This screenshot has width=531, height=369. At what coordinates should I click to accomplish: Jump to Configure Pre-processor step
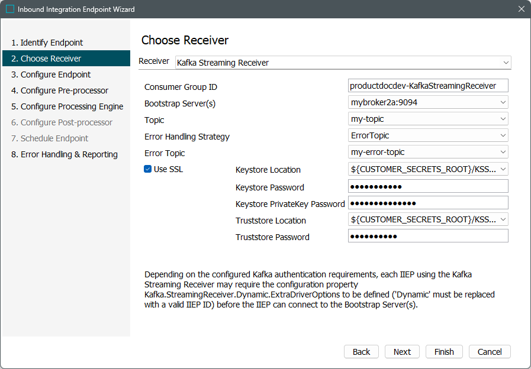pyautogui.click(x=59, y=90)
